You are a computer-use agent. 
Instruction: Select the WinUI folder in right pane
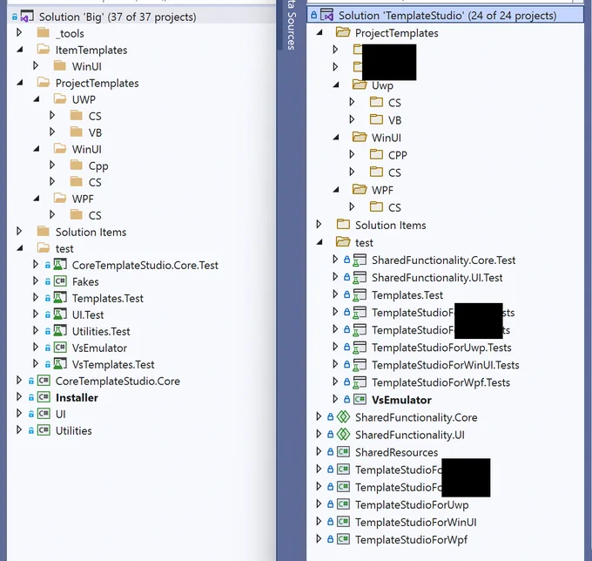[x=387, y=138]
